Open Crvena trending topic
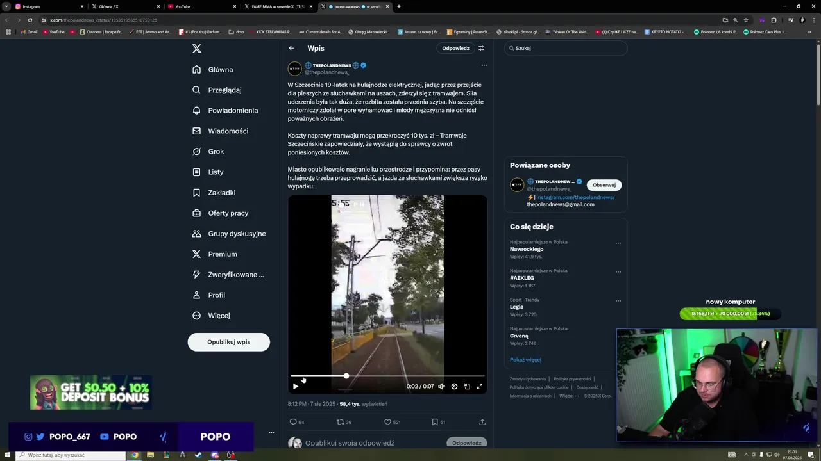 click(x=519, y=336)
